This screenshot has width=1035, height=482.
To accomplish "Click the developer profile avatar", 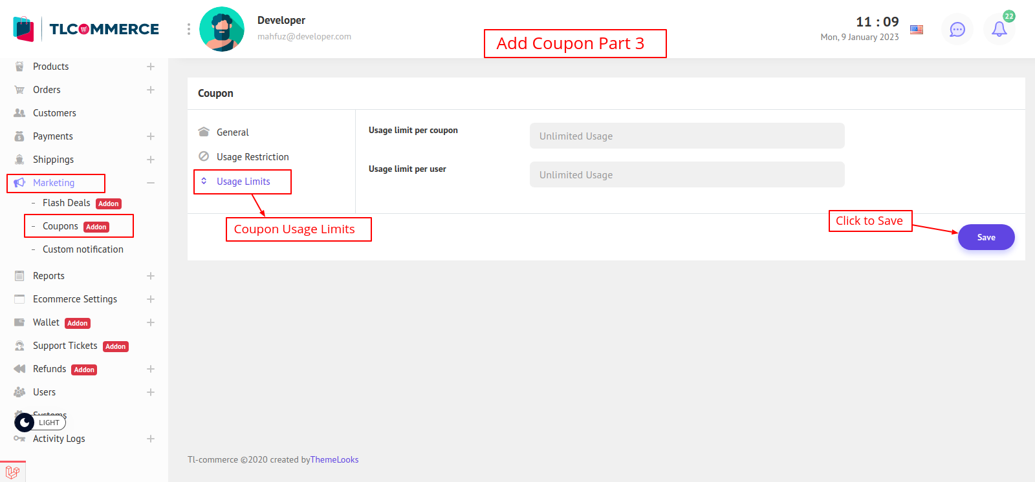I will click(222, 29).
